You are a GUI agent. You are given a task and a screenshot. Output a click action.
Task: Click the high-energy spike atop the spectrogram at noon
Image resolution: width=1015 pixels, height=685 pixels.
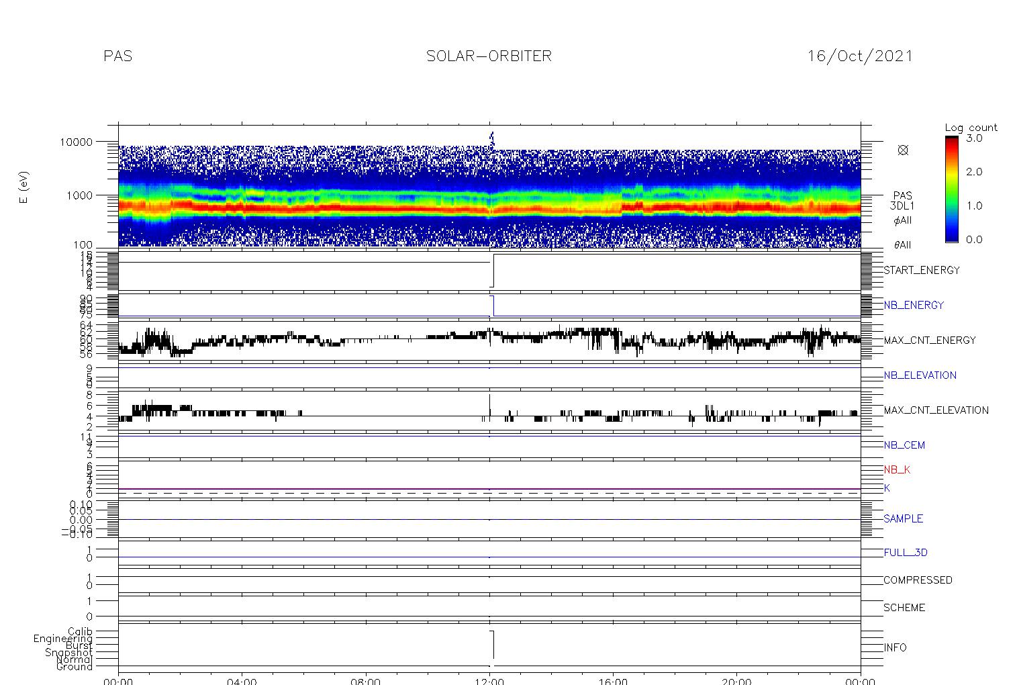492,139
